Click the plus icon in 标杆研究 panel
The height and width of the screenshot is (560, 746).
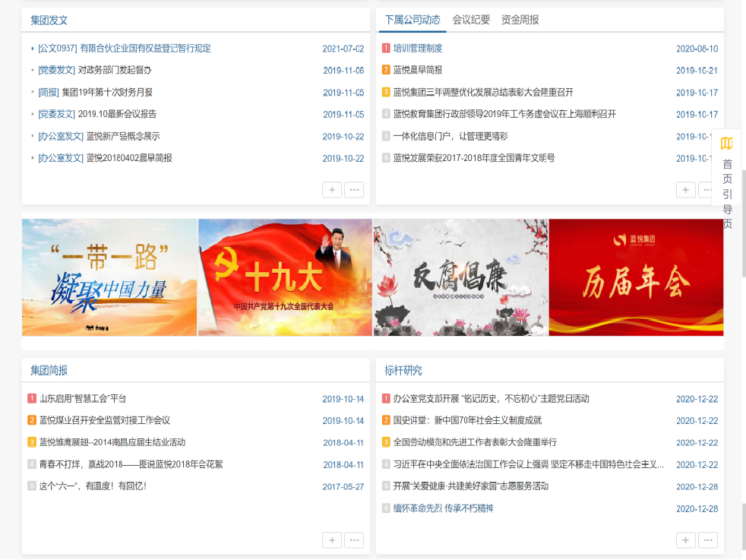(x=685, y=540)
